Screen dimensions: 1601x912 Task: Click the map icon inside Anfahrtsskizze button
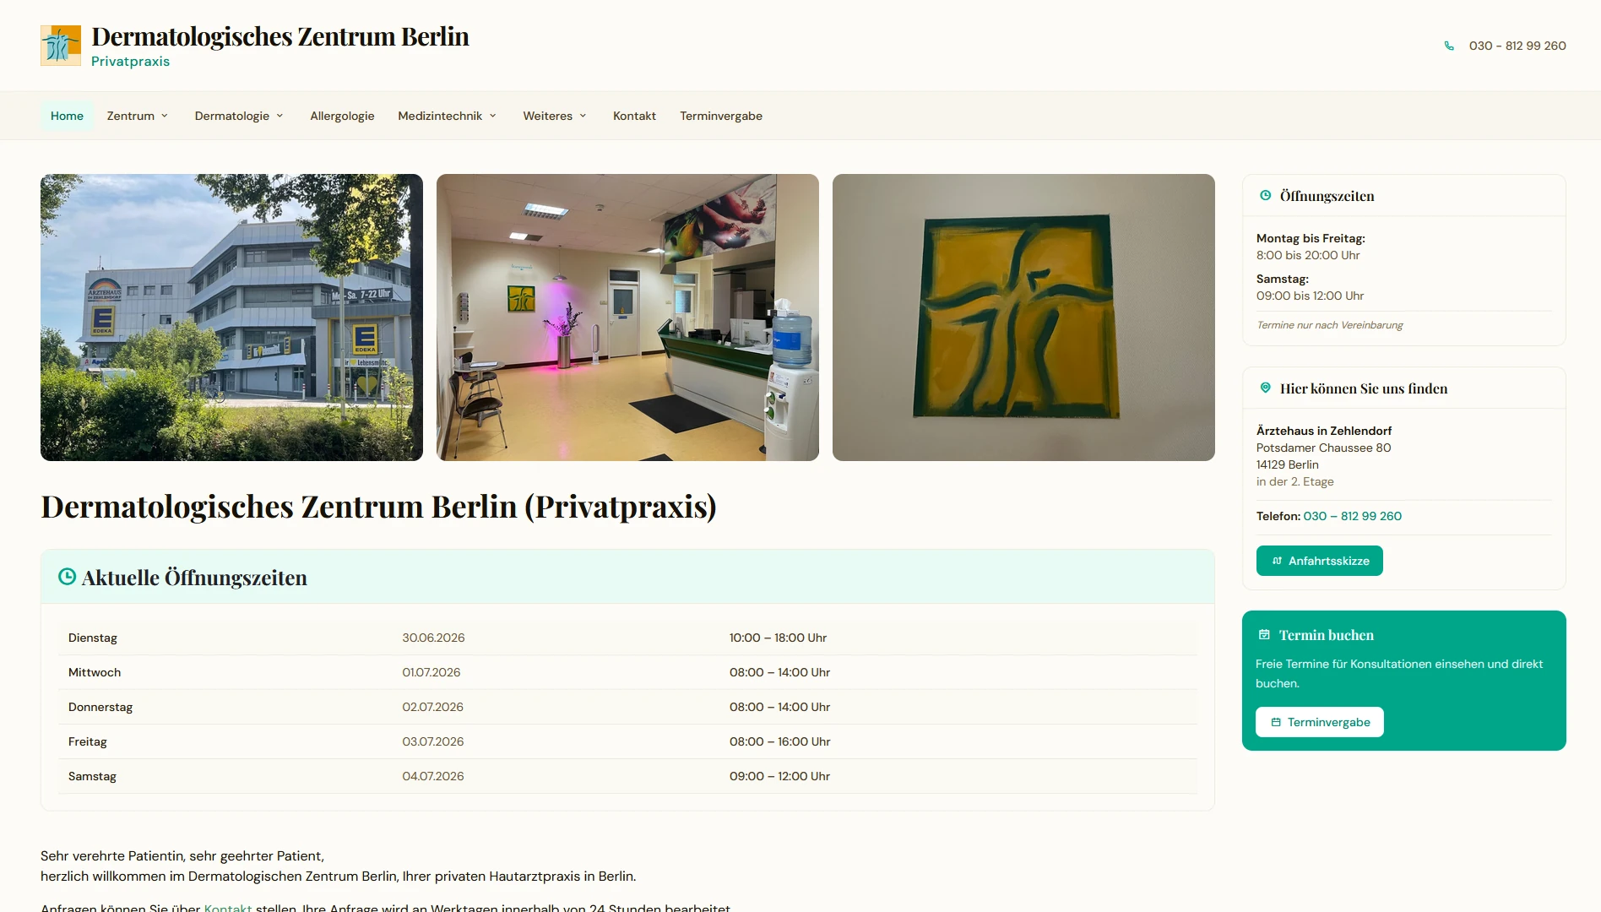[1277, 561]
